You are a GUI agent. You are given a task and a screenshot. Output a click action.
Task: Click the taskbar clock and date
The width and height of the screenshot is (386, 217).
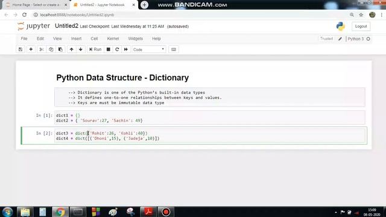(372, 212)
